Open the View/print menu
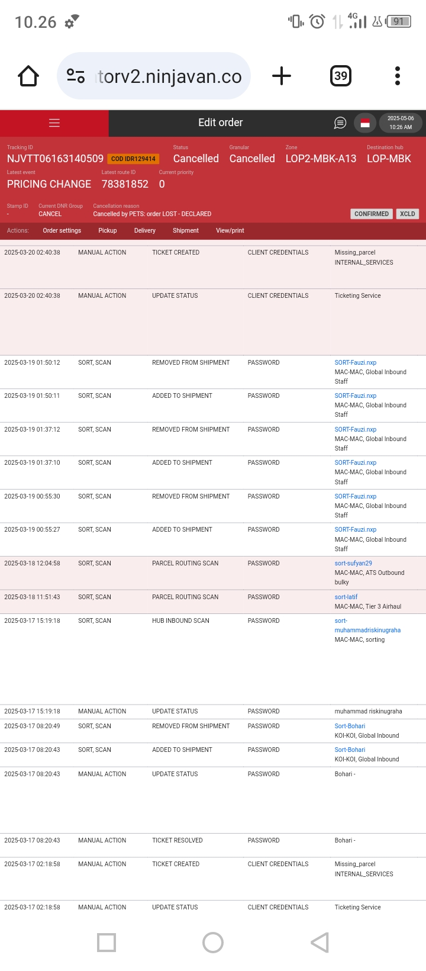Viewport: 426px width, 971px height. click(x=230, y=230)
